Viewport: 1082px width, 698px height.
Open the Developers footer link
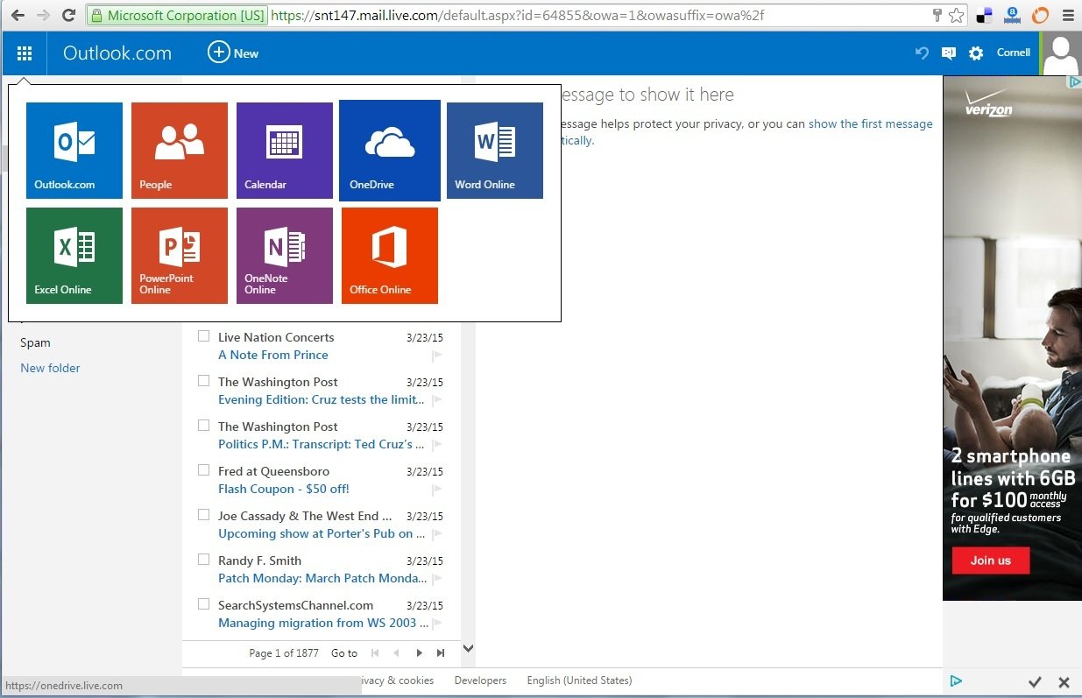pyautogui.click(x=480, y=680)
